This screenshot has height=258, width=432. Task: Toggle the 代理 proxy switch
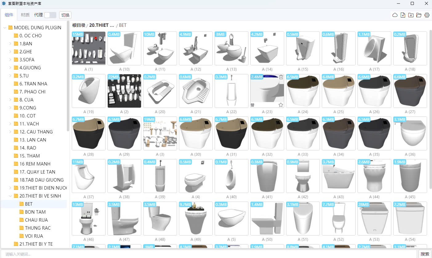(50, 15)
